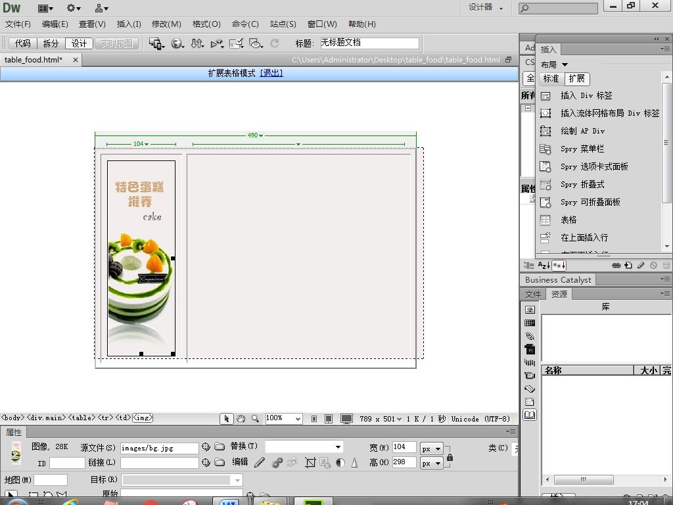Click Preview in browser globe icon

click(x=177, y=43)
